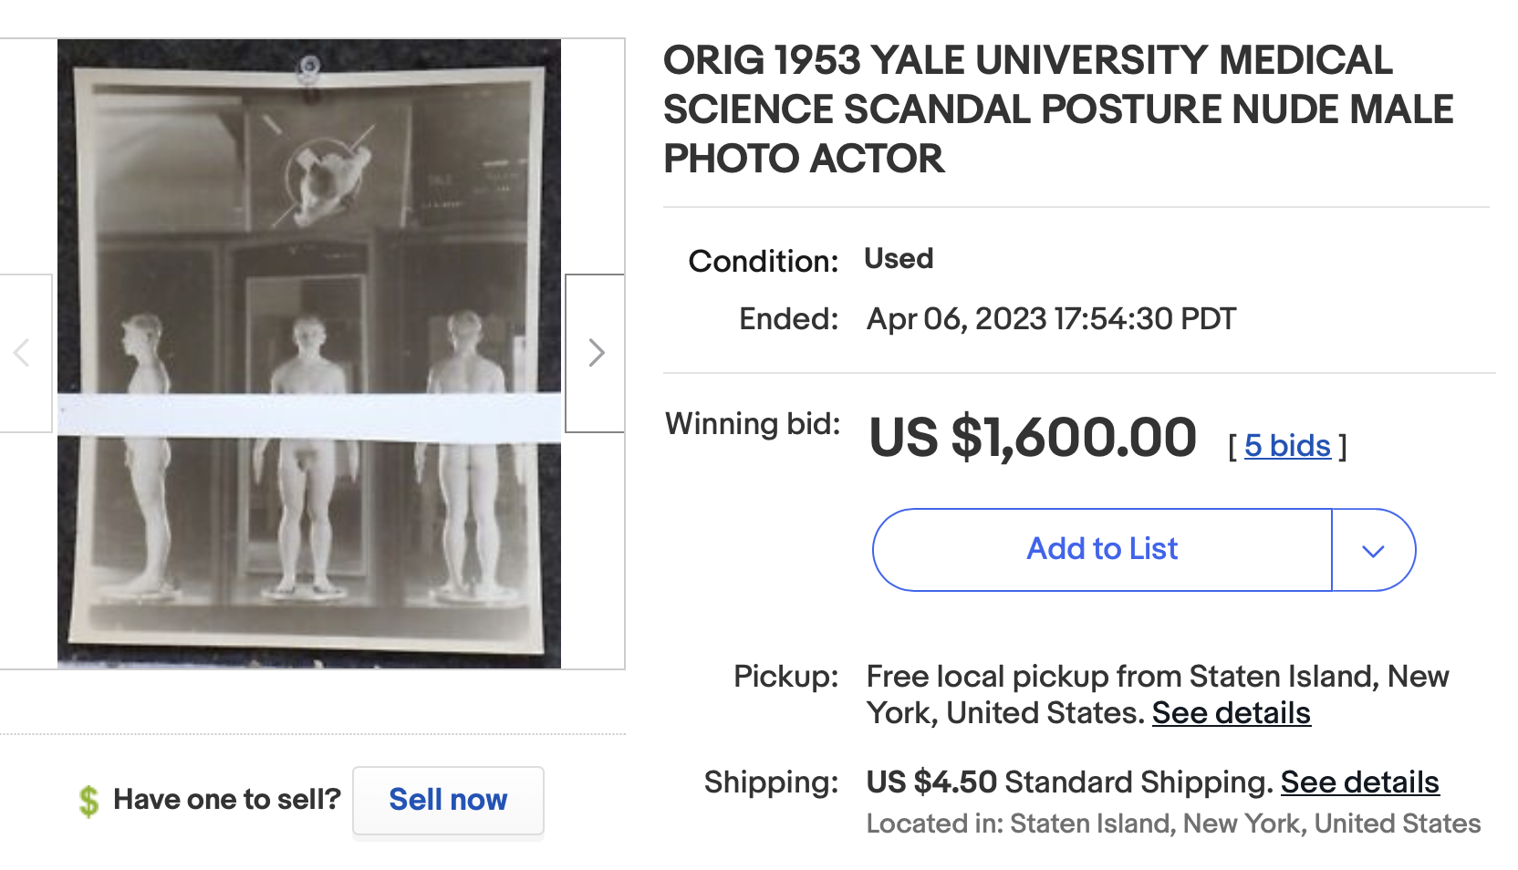Viewport: 1518px width, 870px height.
Task: Click the Sell now button
Action: point(448,800)
